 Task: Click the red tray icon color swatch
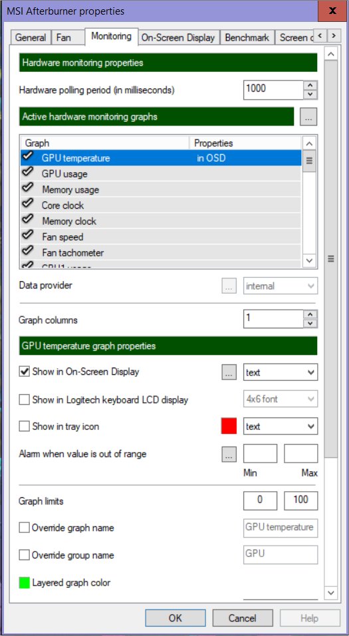pyautogui.click(x=229, y=426)
